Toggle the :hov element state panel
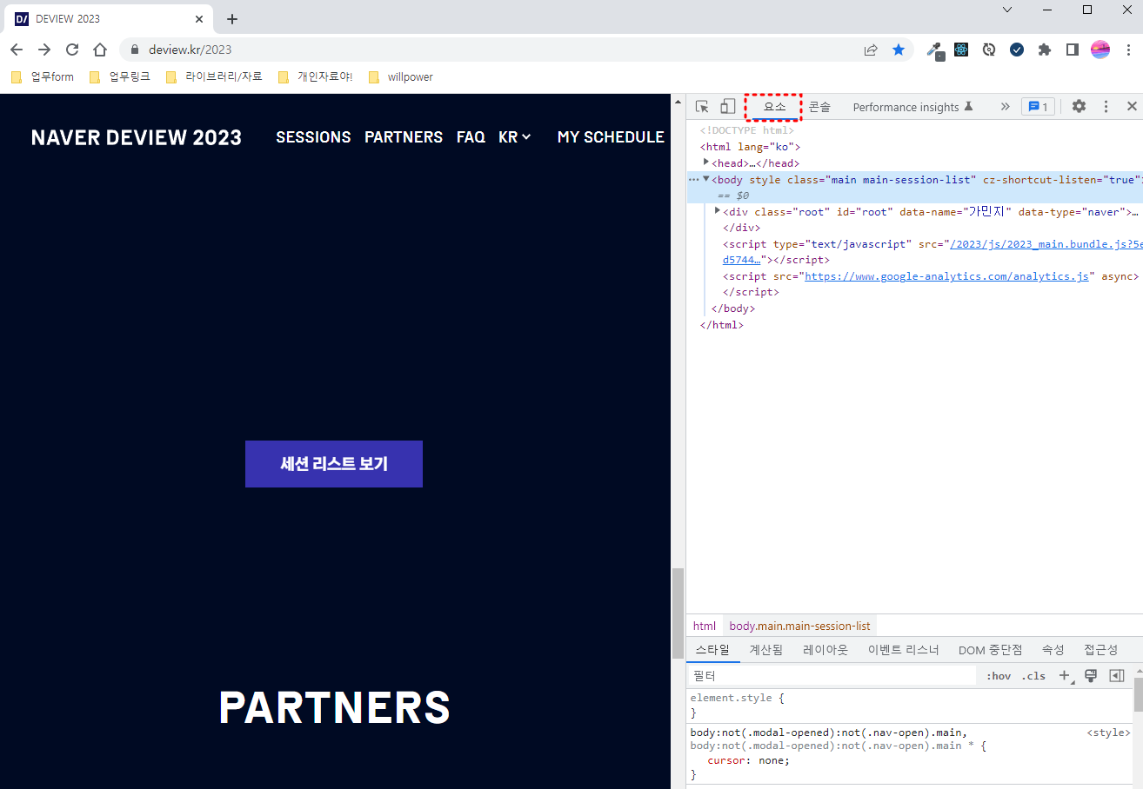The height and width of the screenshot is (789, 1143). point(999,676)
